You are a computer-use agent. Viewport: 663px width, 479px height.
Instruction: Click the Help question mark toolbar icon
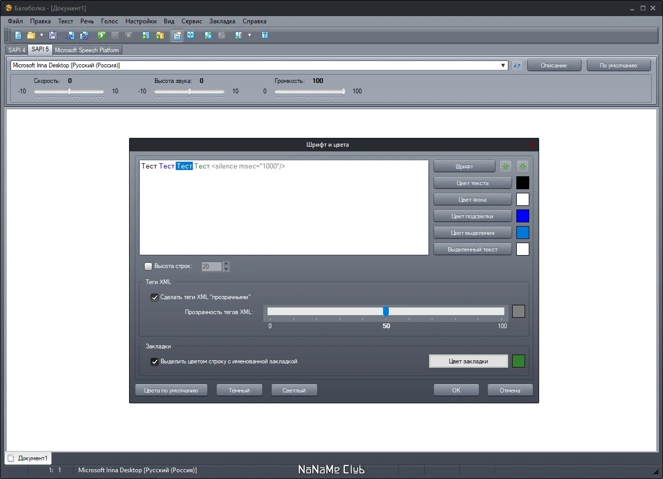[x=265, y=35]
